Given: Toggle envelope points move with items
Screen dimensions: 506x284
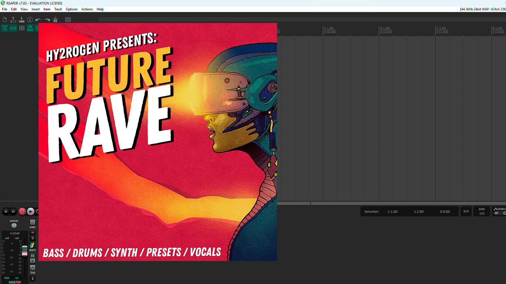Looking at the screenshot, I should pyautogui.click(x=30, y=28).
